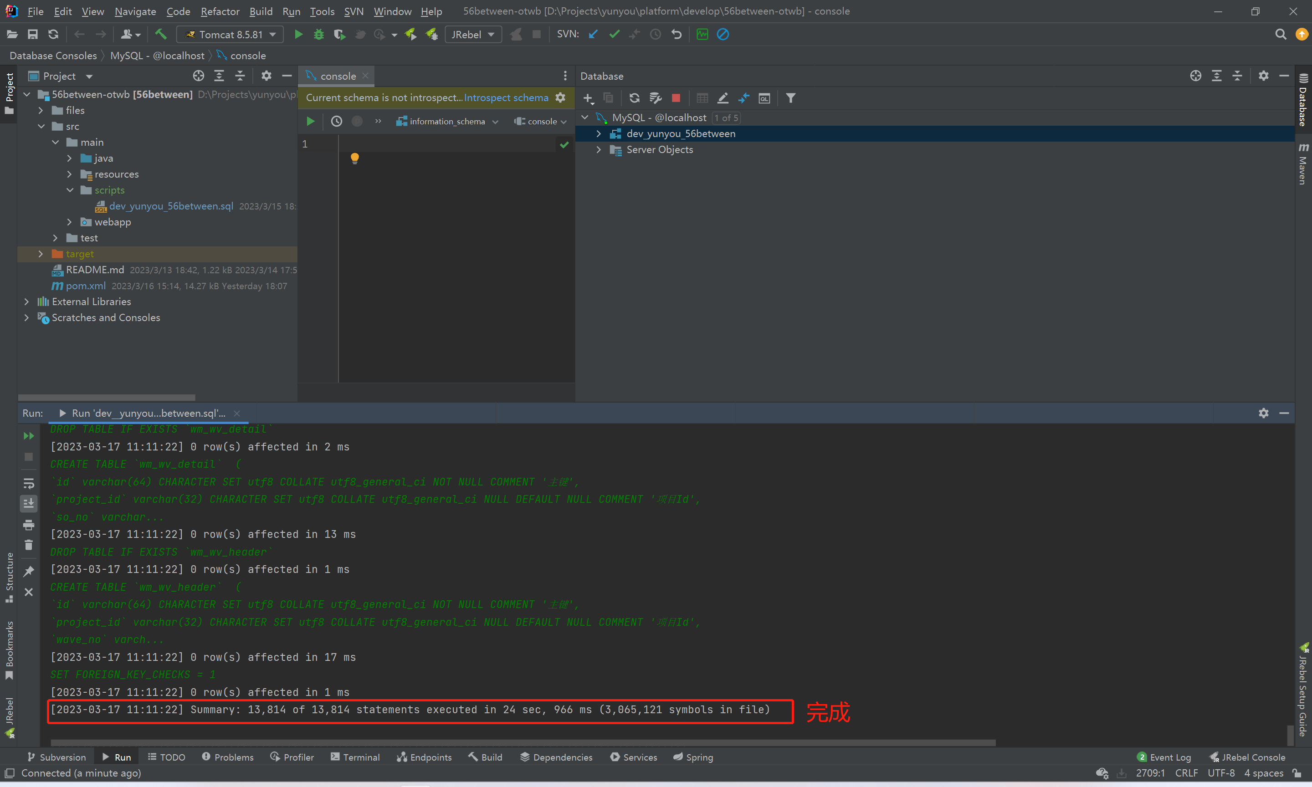Switch to the Terminal tab
Screen dimensions: 1312x787
[x=355, y=757]
